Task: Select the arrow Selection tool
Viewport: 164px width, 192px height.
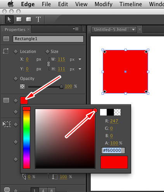Action: (9, 19)
